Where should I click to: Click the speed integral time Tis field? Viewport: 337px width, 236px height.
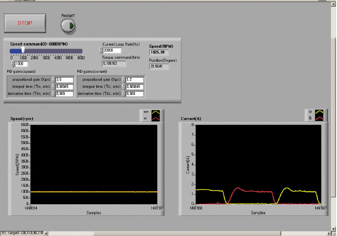pyautogui.click(x=65, y=87)
